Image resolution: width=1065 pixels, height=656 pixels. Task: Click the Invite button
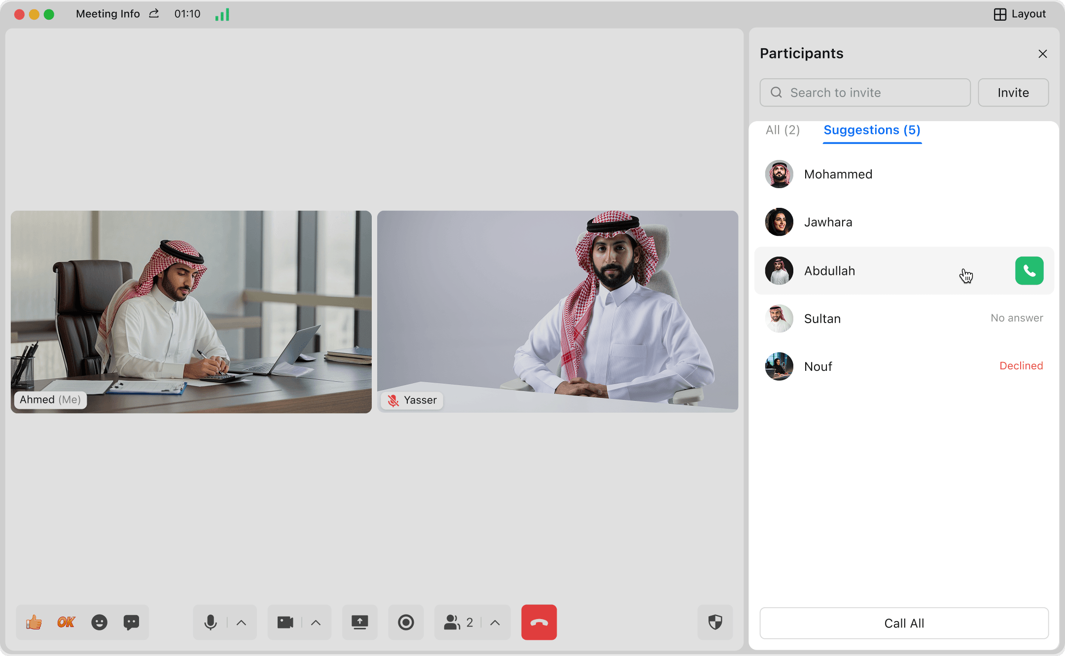pos(1013,93)
